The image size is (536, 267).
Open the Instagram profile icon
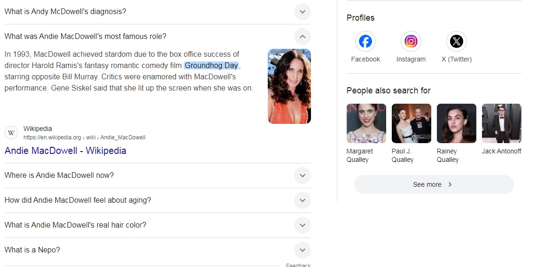pos(411,41)
